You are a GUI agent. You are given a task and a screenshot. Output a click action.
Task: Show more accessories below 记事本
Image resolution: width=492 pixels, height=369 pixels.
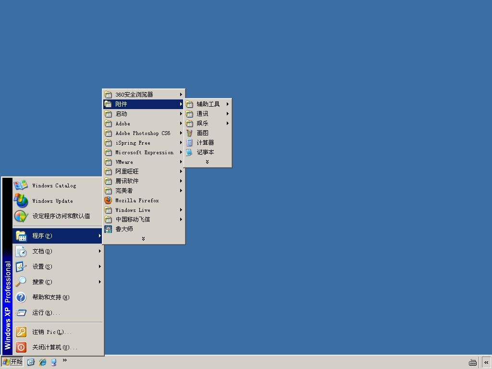(208, 162)
